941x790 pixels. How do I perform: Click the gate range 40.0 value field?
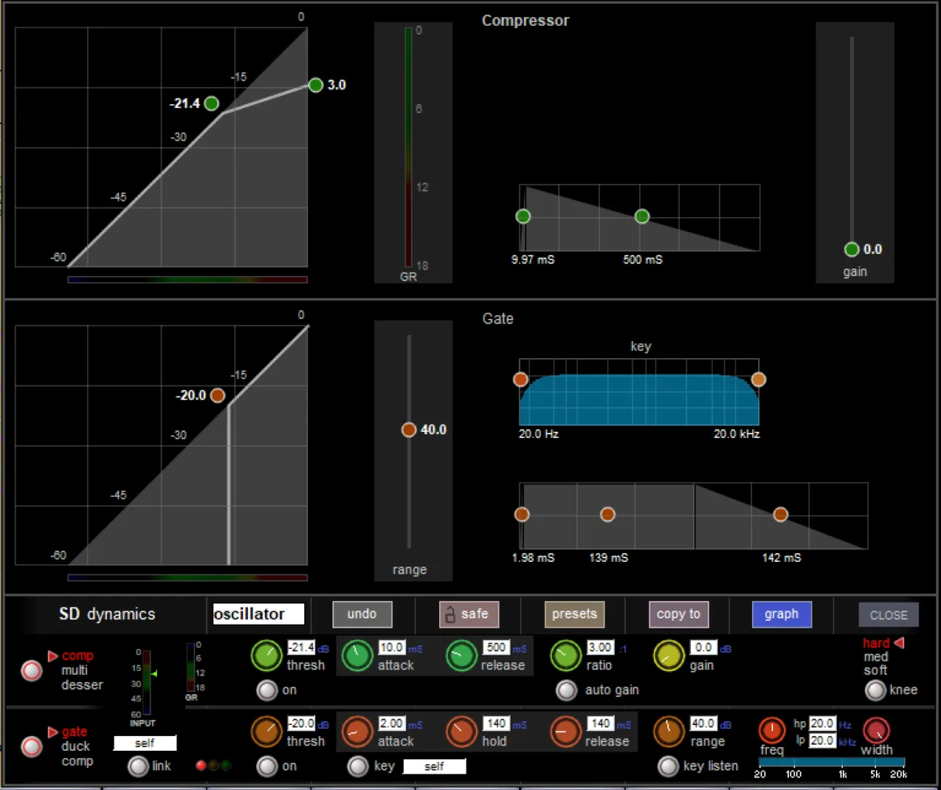coord(704,723)
